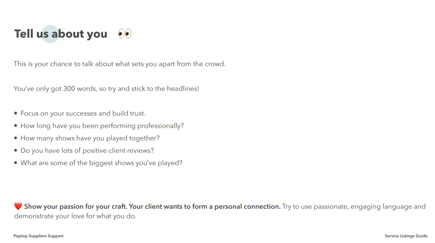Click 'Do you have lots of positive client reviews?'
435x243 pixels.
(x=87, y=151)
